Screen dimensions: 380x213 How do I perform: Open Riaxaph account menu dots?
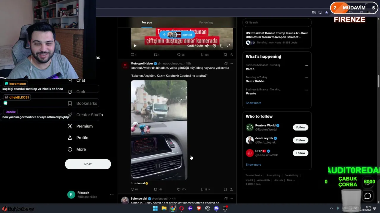(x=112, y=195)
